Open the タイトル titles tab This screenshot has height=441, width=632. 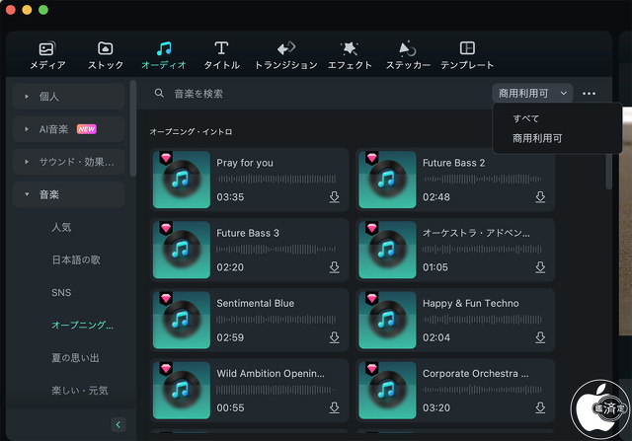tap(221, 55)
